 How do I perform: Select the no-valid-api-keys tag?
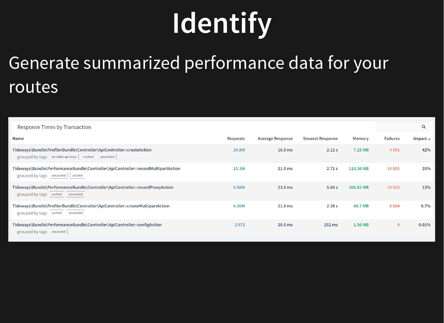tap(64, 157)
